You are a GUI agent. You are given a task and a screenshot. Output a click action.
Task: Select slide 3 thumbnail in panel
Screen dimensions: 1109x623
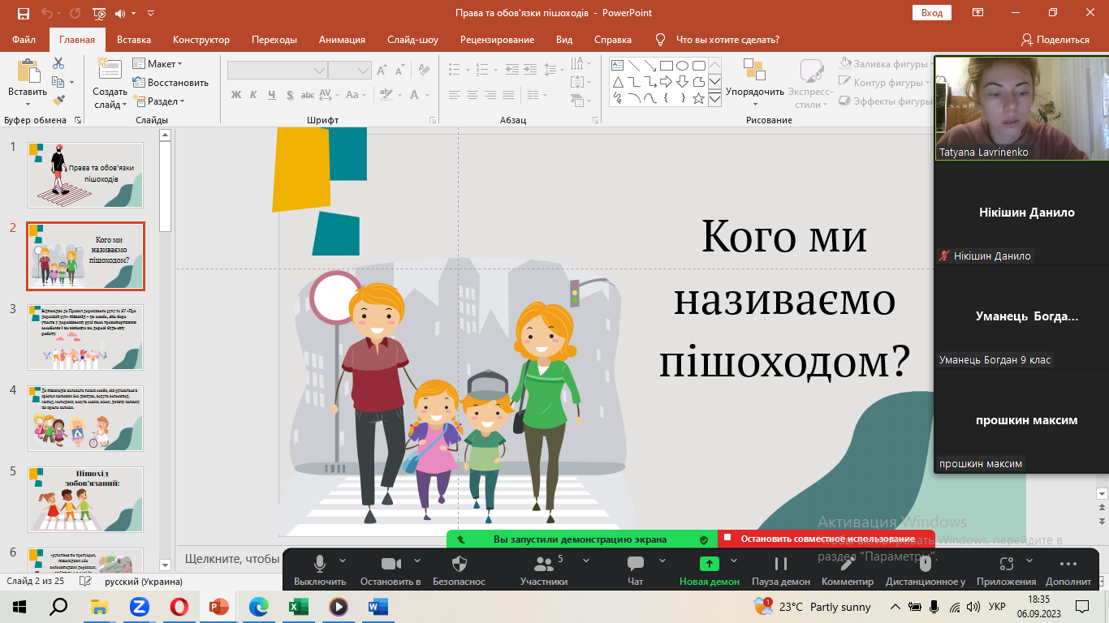point(85,337)
